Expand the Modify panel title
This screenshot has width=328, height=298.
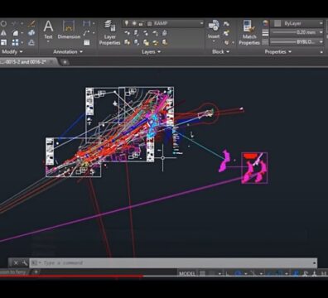click(x=12, y=51)
